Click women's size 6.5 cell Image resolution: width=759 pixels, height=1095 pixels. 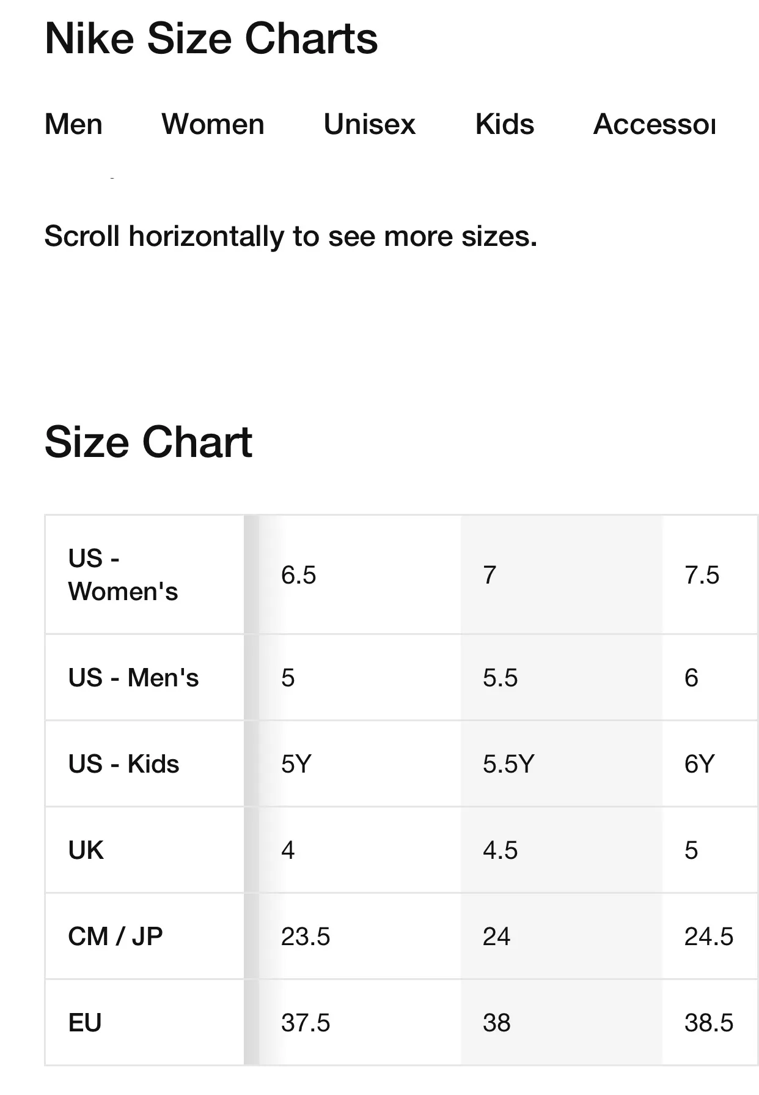pos(298,575)
